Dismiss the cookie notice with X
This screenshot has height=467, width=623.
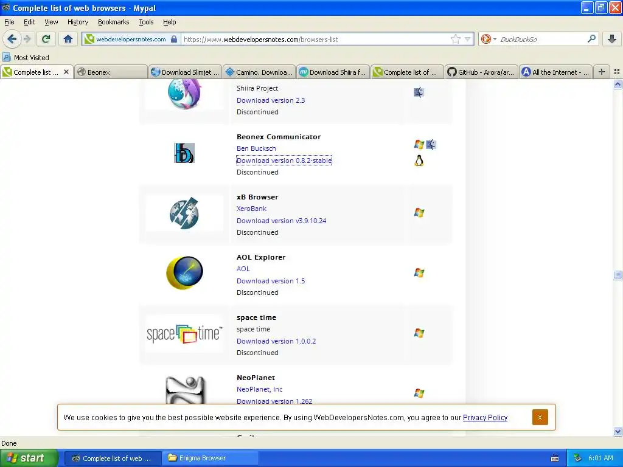point(540,417)
